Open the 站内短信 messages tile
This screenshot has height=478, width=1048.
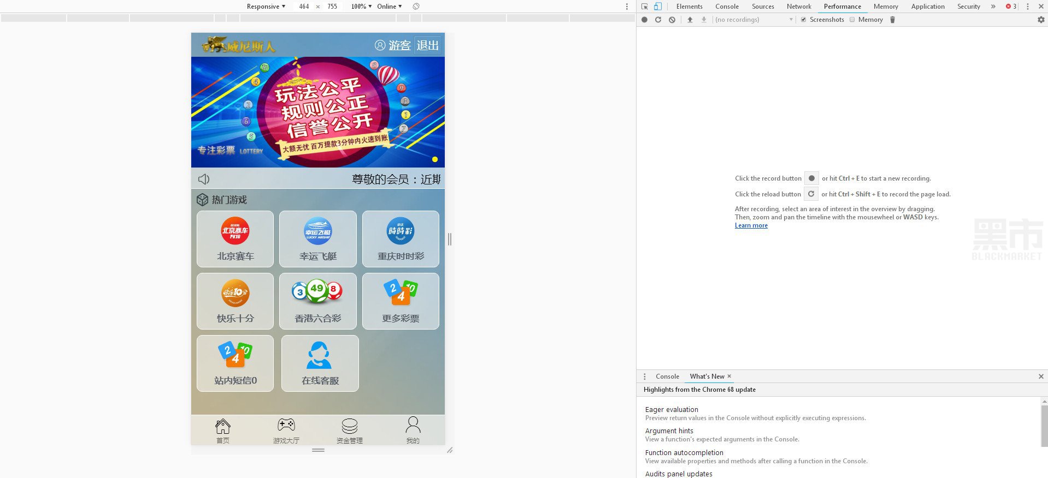(x=235, y=363)
